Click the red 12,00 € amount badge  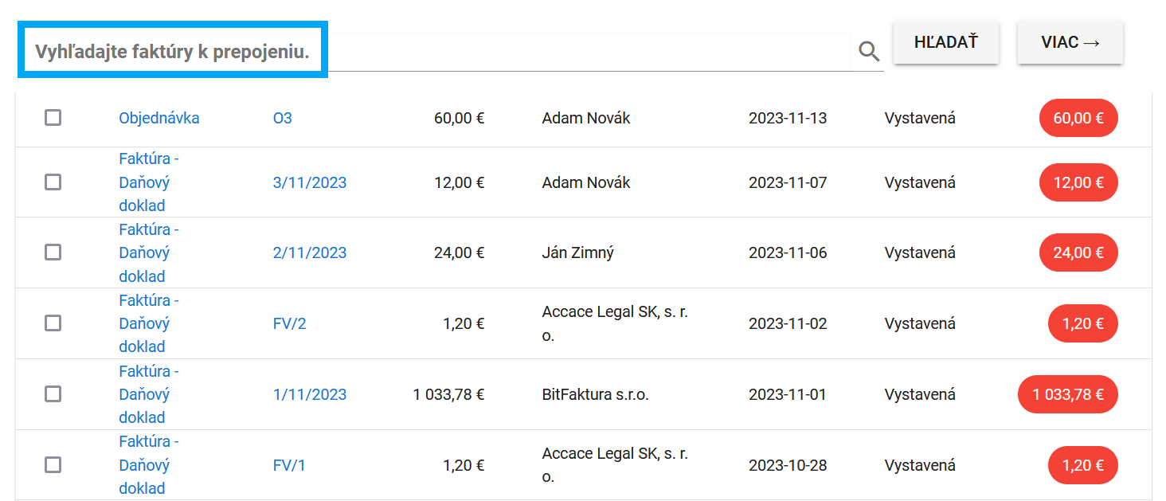[1078, 182]
